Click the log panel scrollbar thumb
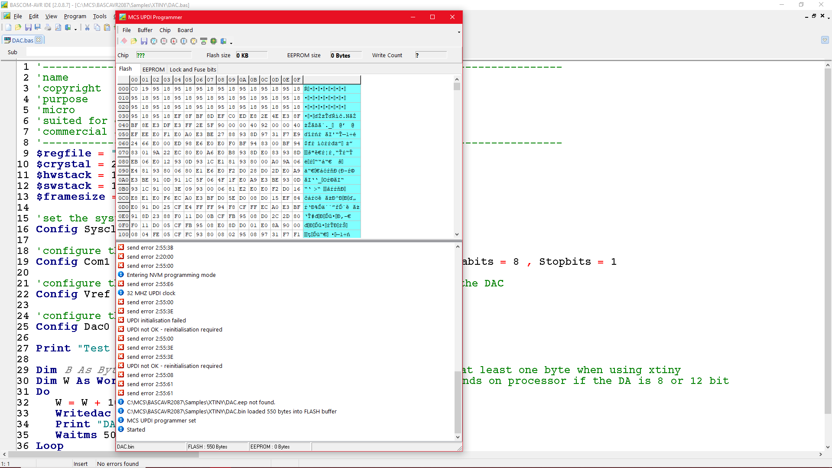The image size is (832, 468). (x=457, y=402)
